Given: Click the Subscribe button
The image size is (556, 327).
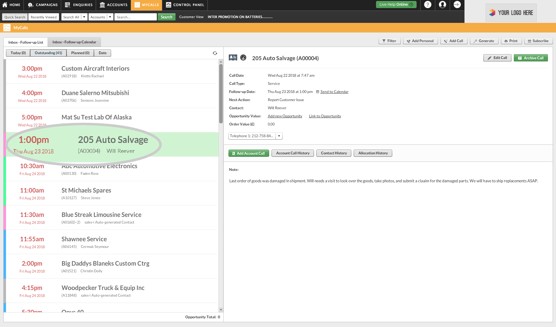Looking at the screenshot, I should [x=539, y=41].
